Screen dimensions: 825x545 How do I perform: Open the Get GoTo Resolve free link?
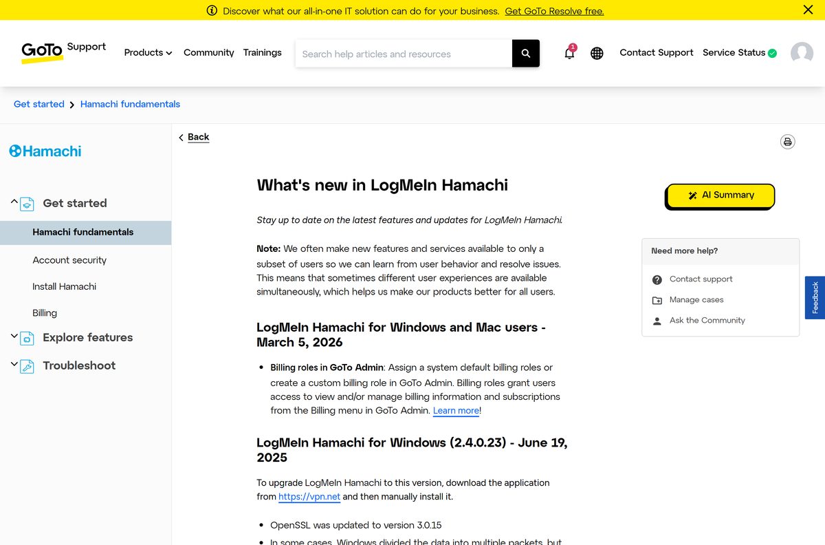pyautogui.click(x=554, y=11)
